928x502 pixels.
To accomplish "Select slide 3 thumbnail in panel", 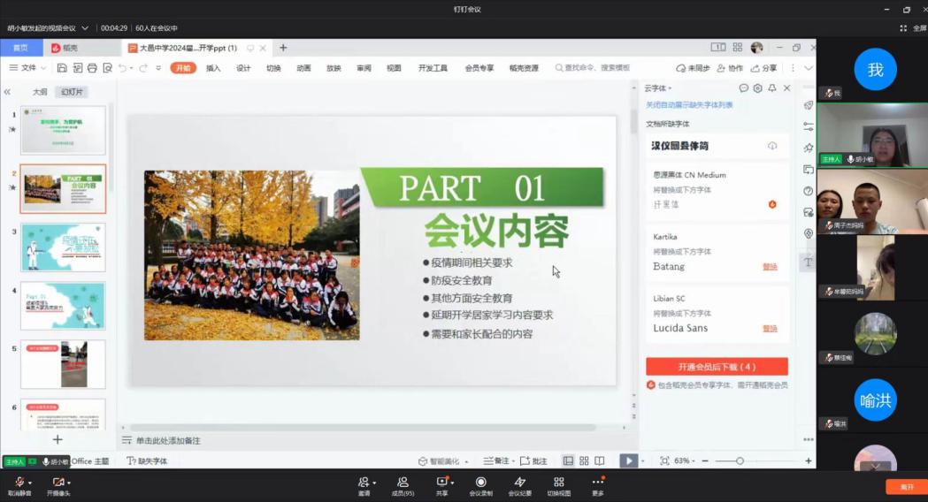I will pyautogui.click(x=63, y=247).
